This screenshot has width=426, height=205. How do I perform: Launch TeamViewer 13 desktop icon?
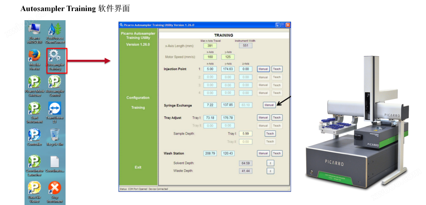[x=55, y=112]
